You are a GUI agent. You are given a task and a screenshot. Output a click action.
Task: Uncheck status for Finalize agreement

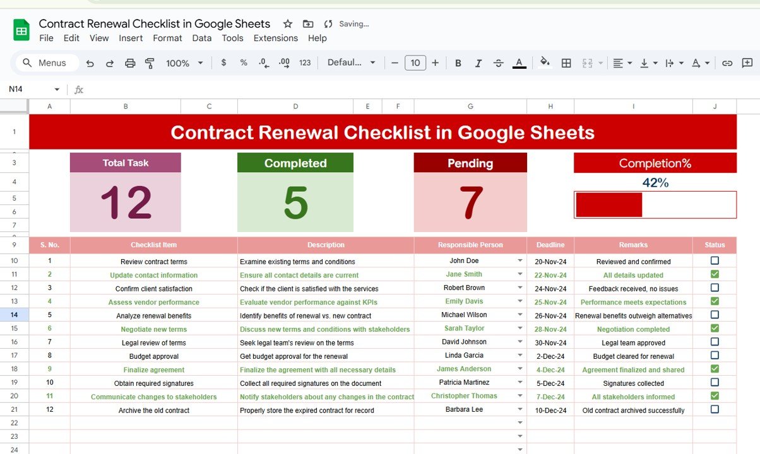point(715,369)
